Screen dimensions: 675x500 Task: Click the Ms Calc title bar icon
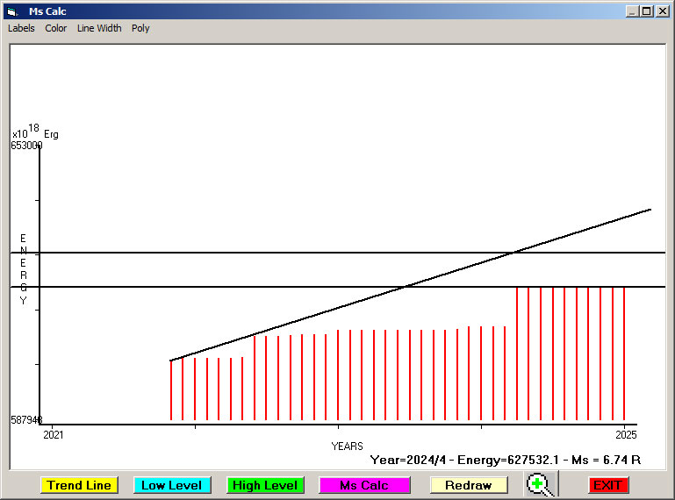tap(11, 11)
